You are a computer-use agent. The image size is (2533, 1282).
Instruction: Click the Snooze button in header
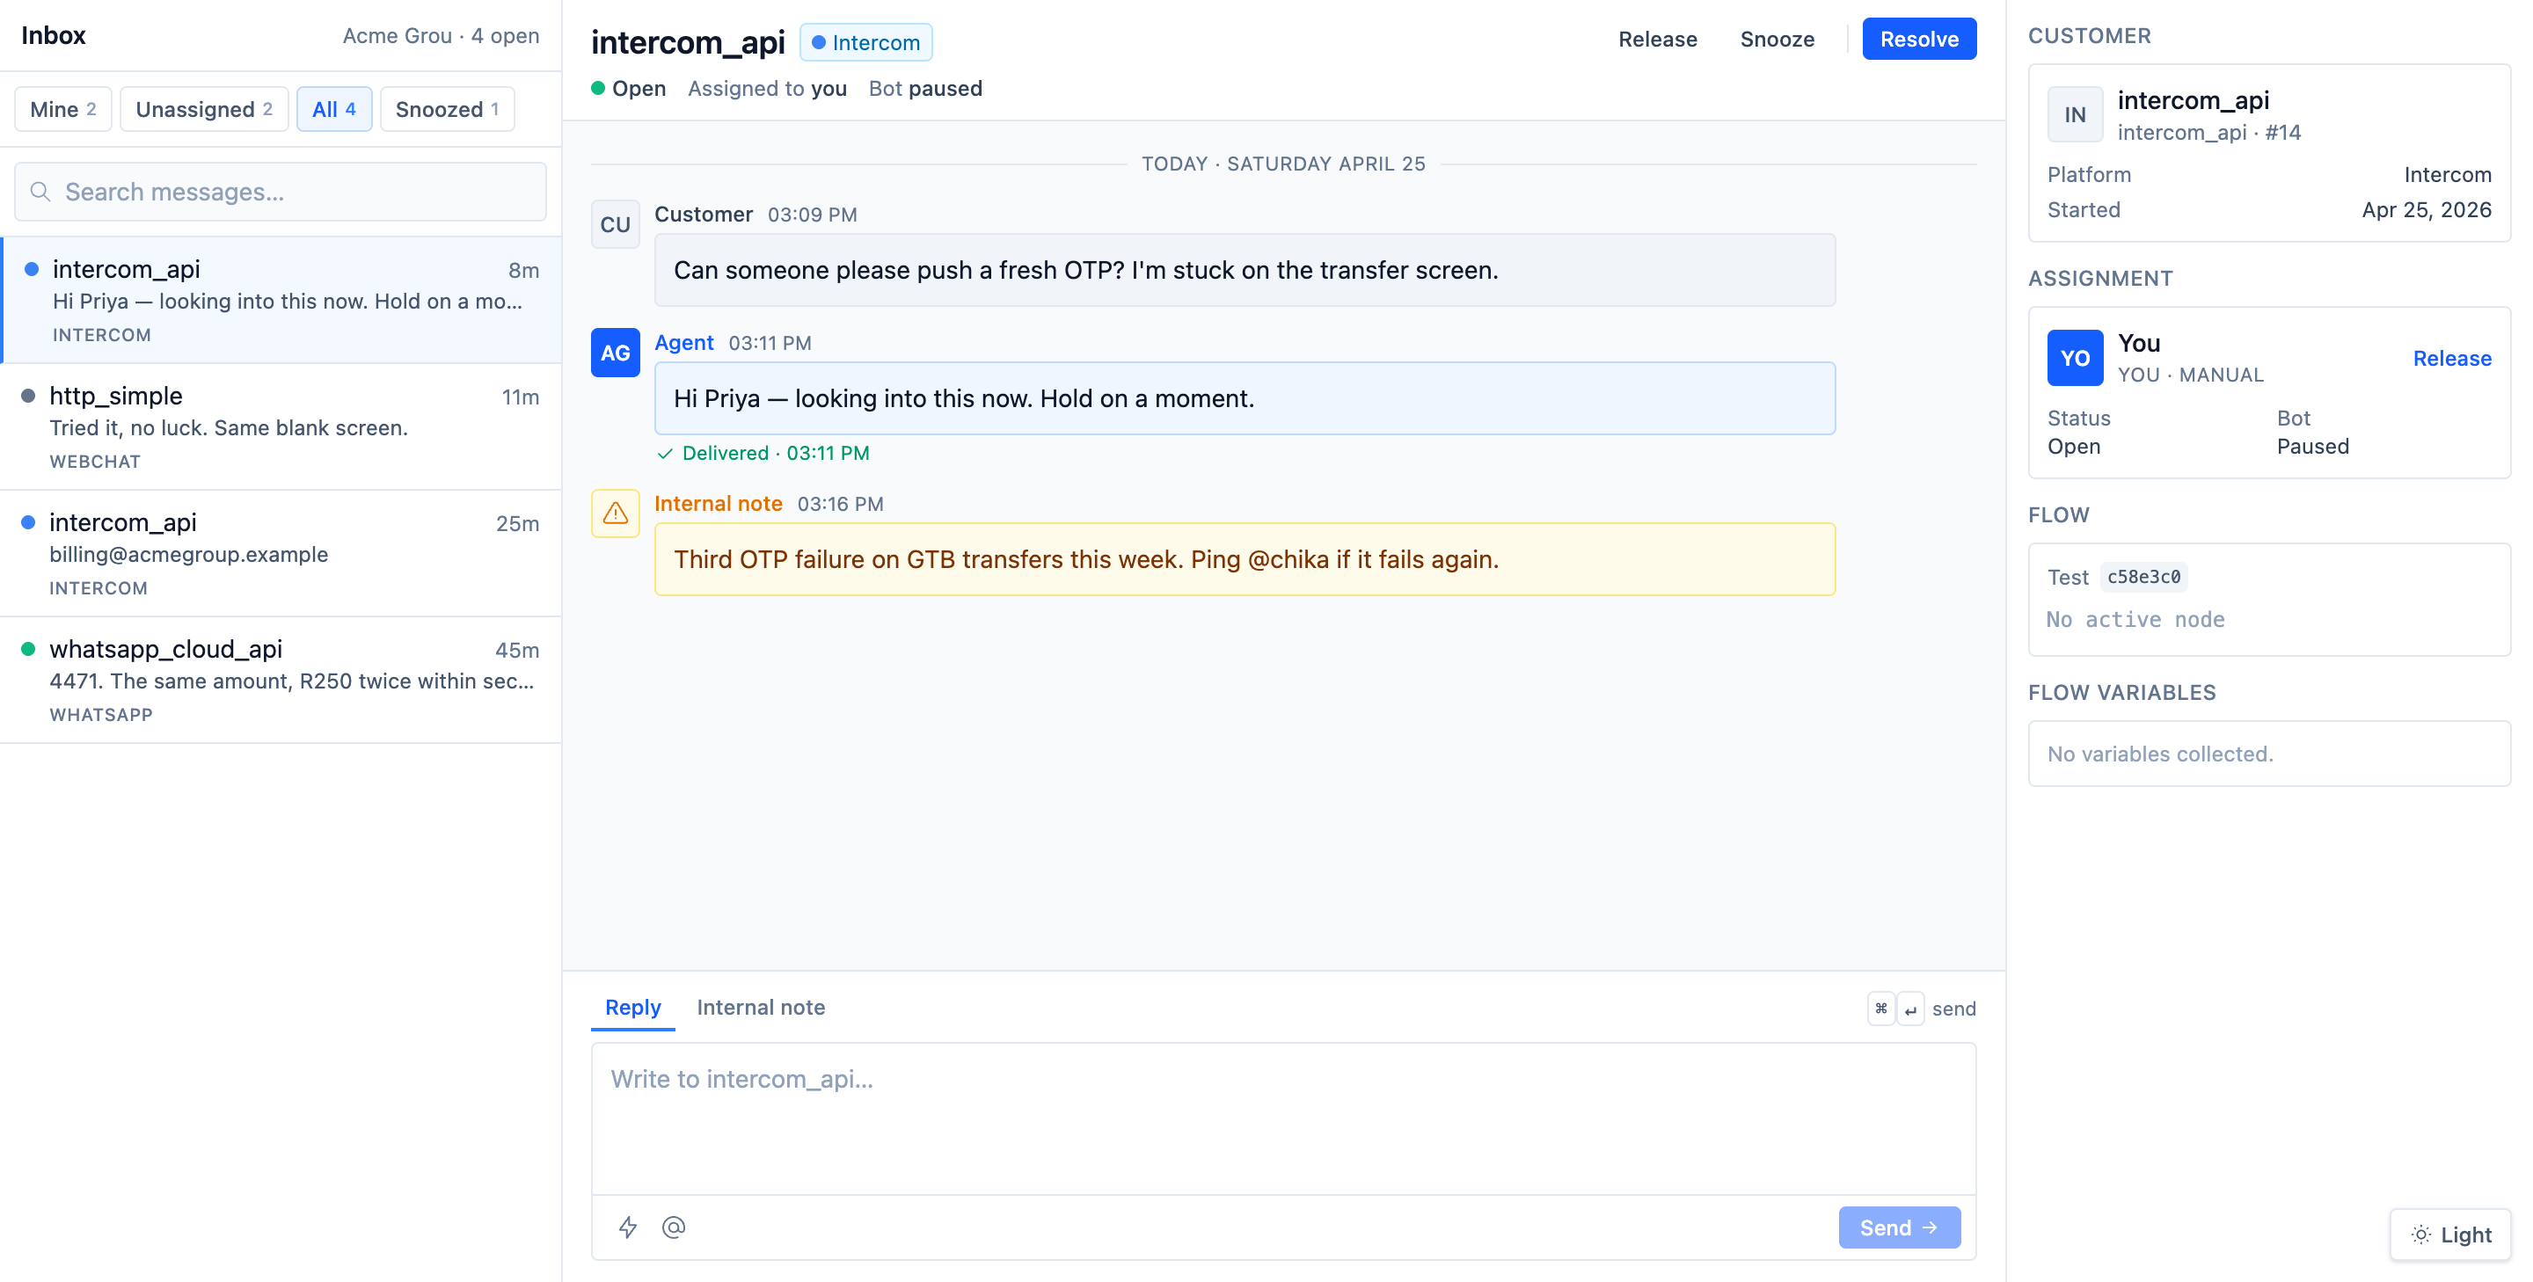point(1777,40)
